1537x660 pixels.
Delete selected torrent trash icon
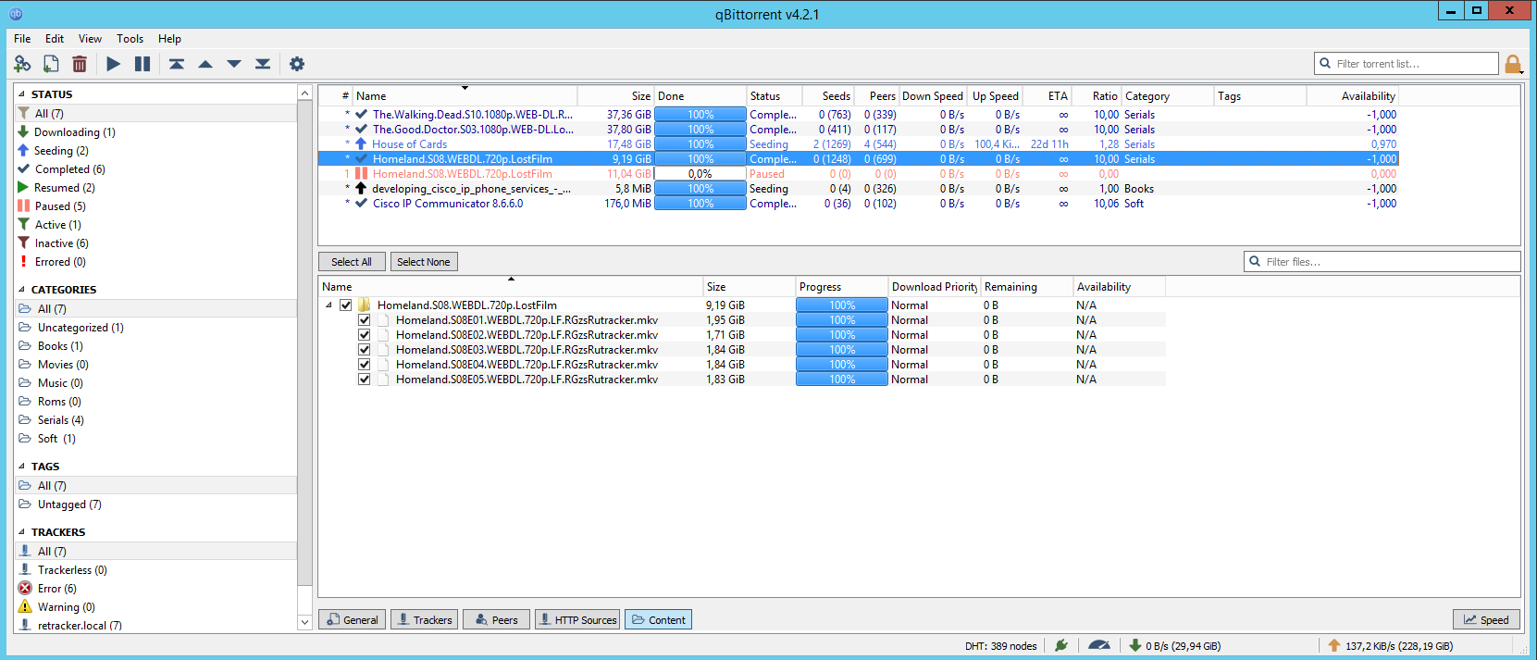coord(80,64)
